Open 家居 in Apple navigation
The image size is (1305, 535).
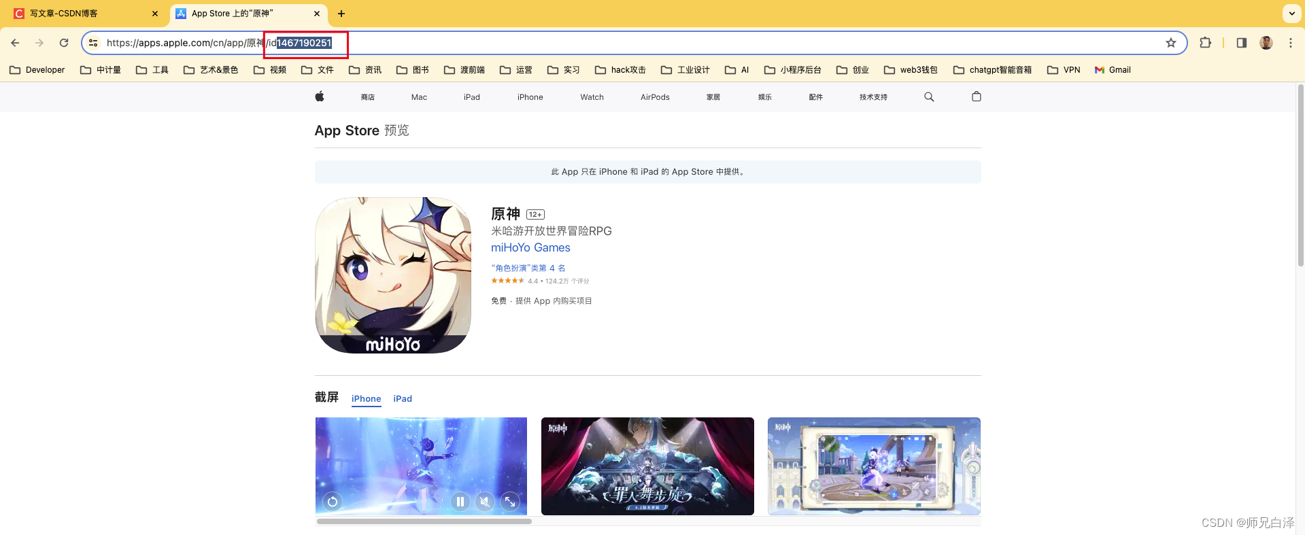click(x=713, y=97)
